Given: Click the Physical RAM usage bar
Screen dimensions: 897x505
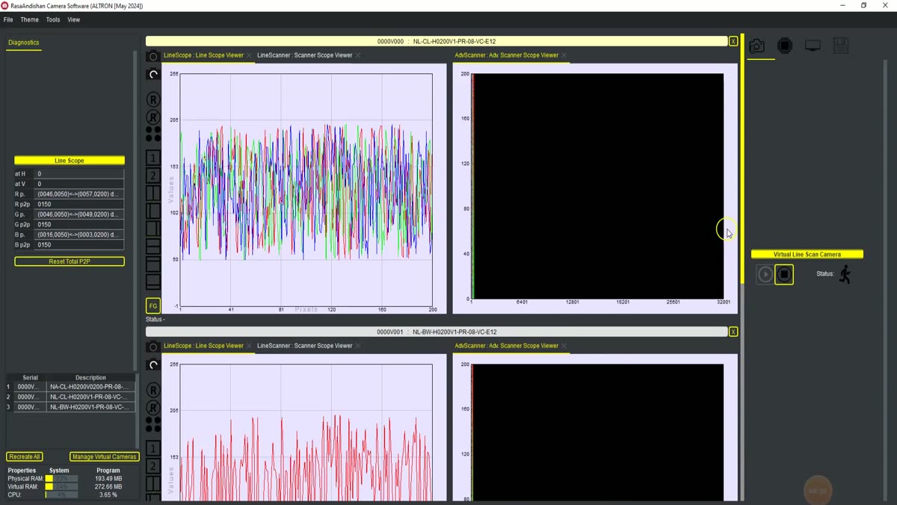Looking at the screenshot, I should (61, 478).
